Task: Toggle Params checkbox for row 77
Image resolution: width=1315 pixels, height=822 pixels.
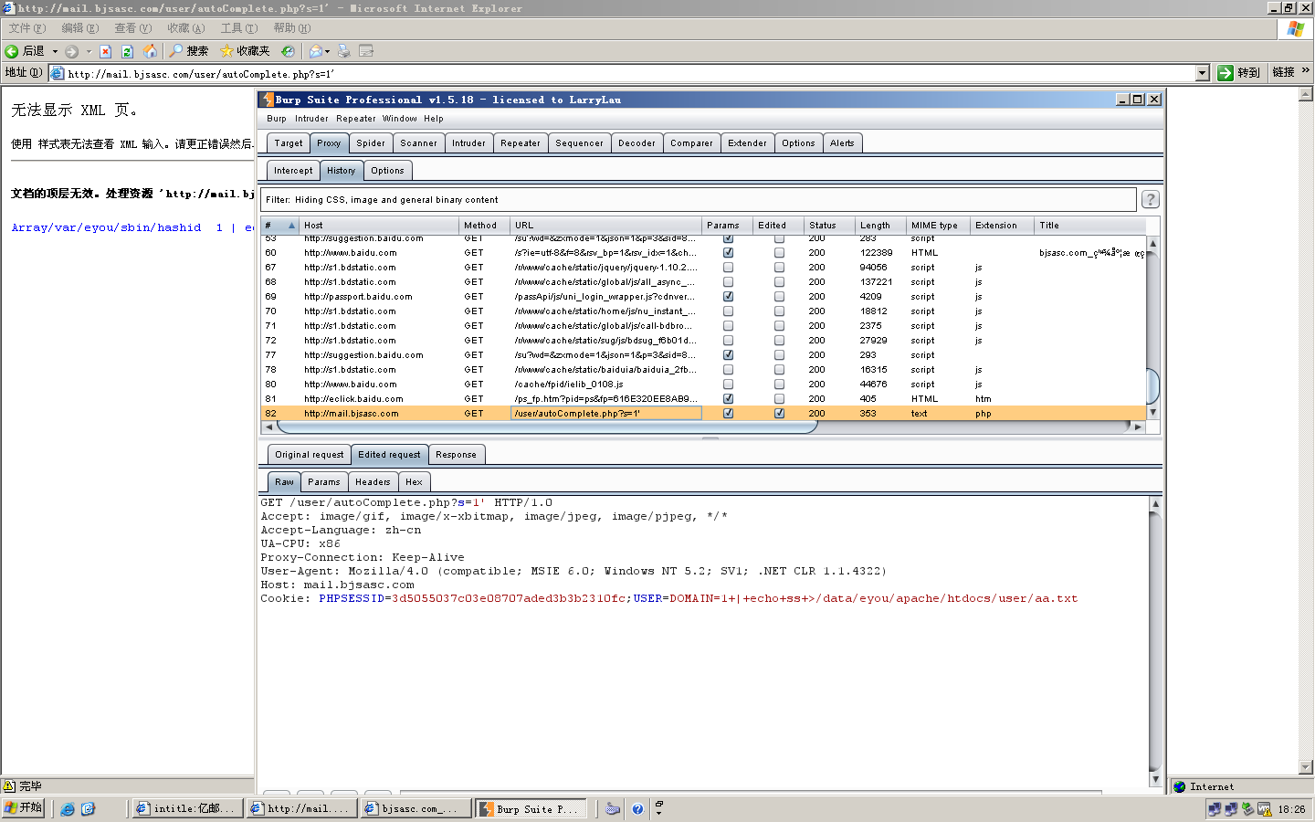Action: pos(728,354)
